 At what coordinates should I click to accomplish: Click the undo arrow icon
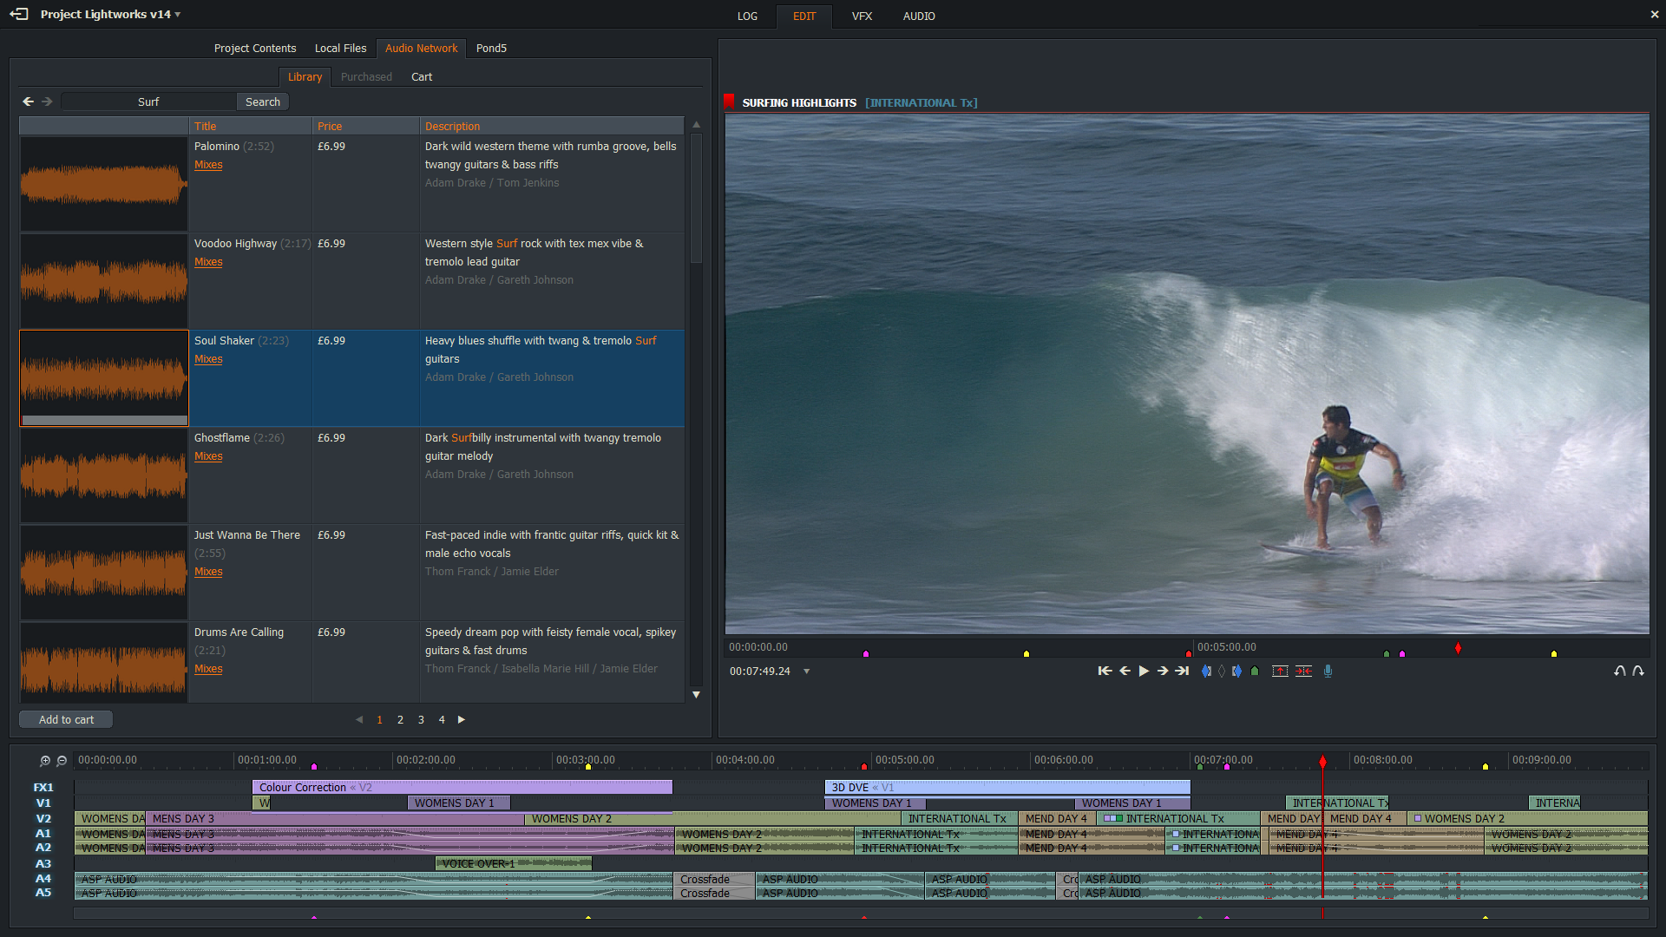1619,671
